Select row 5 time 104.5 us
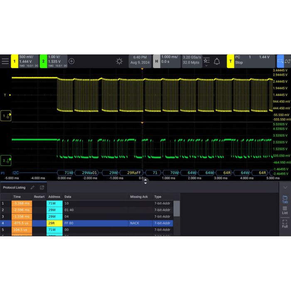 click(x=22, y=230)
